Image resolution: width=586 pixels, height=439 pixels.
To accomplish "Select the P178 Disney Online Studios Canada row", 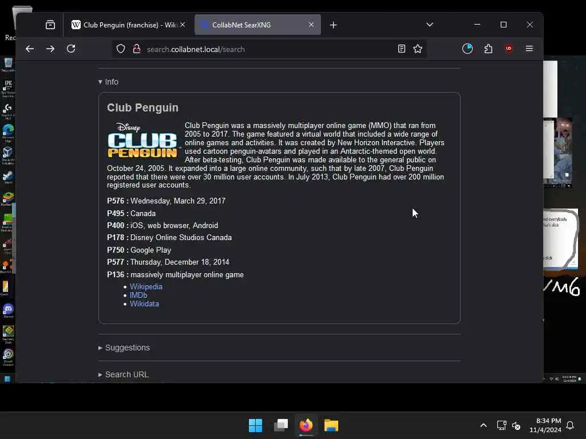I will [169, 238].
